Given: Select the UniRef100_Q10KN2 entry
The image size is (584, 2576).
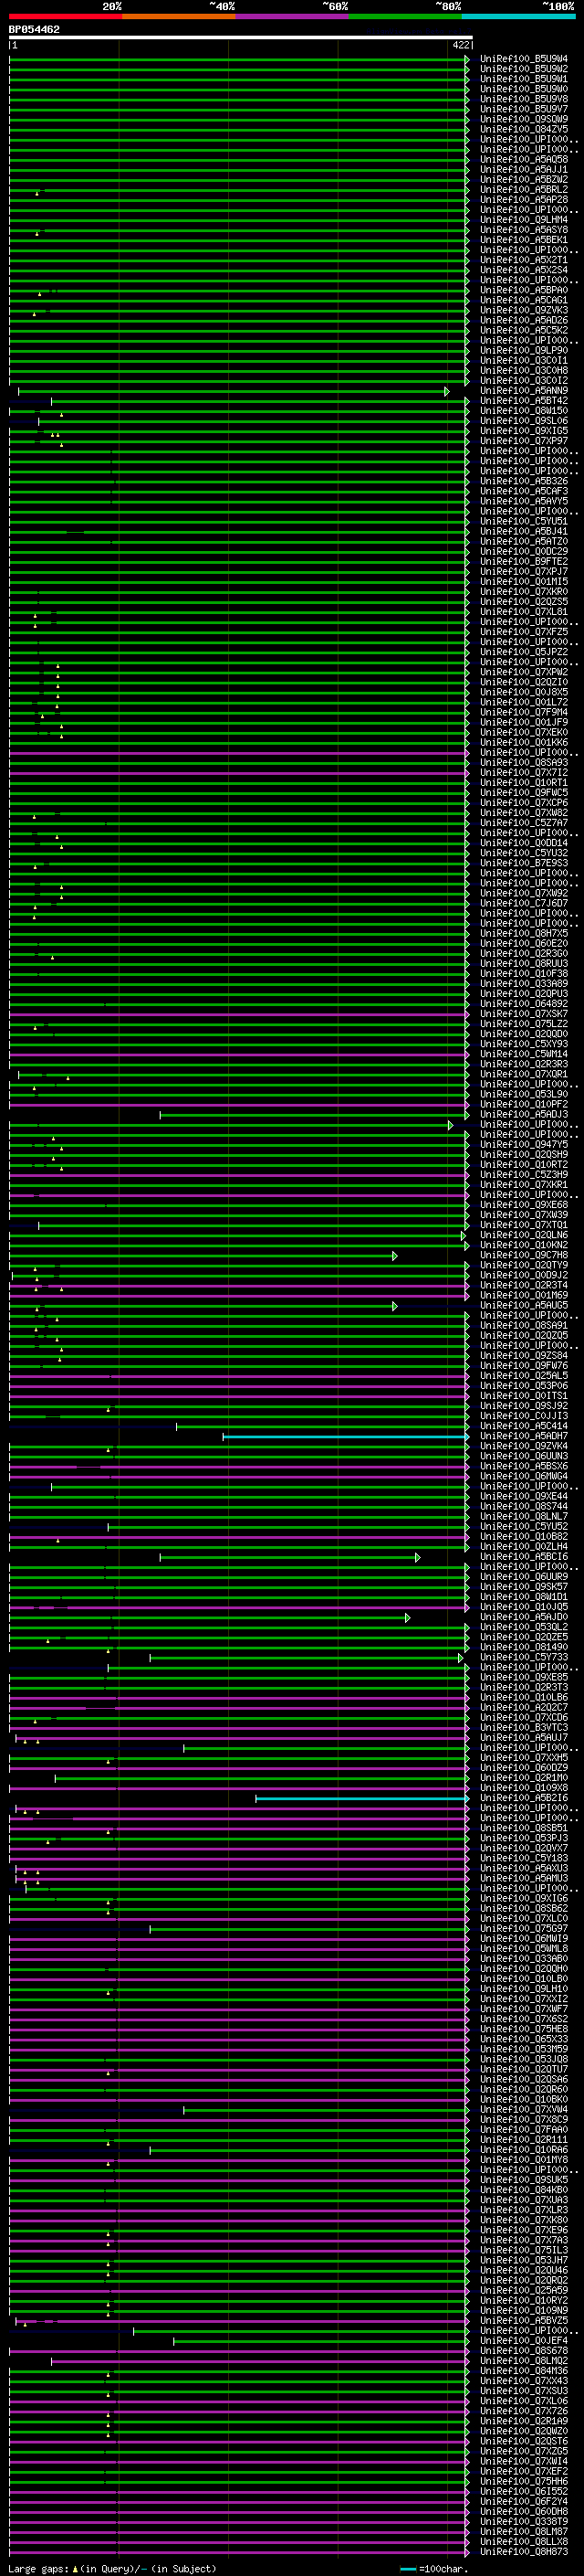Looking at the screenshot, I should click(x=524, y=1245).
